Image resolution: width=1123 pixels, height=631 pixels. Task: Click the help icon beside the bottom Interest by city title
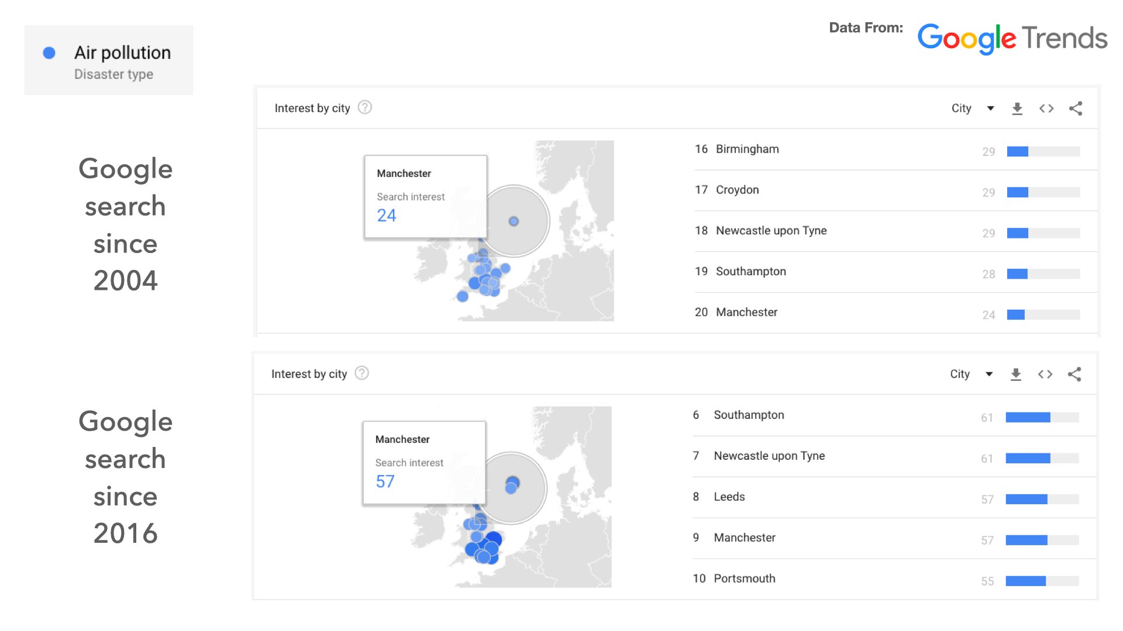coord(362,373)
